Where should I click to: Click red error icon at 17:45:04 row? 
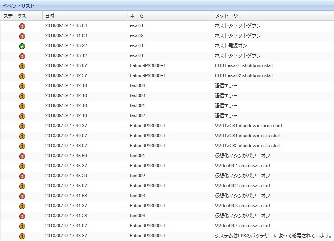point(22,26)
